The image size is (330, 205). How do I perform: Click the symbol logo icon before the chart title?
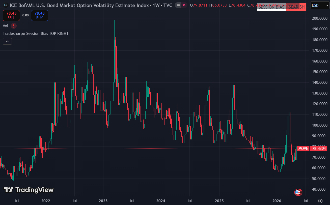(x=6, y=5)
